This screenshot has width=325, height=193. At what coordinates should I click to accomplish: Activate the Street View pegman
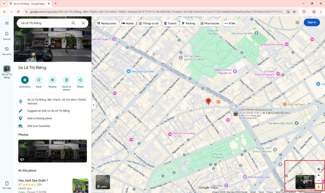tap(319, 187)
